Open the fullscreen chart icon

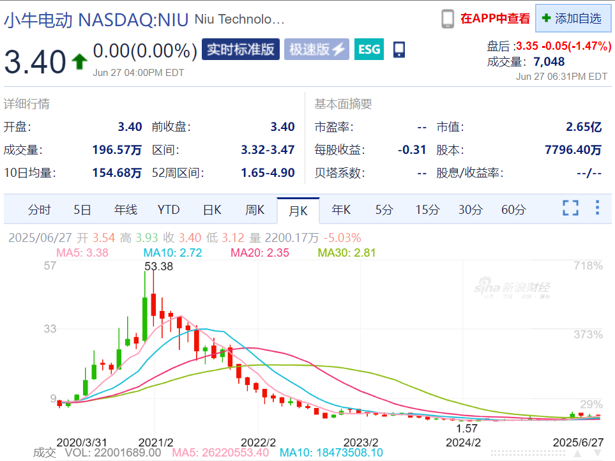point(570,208)
